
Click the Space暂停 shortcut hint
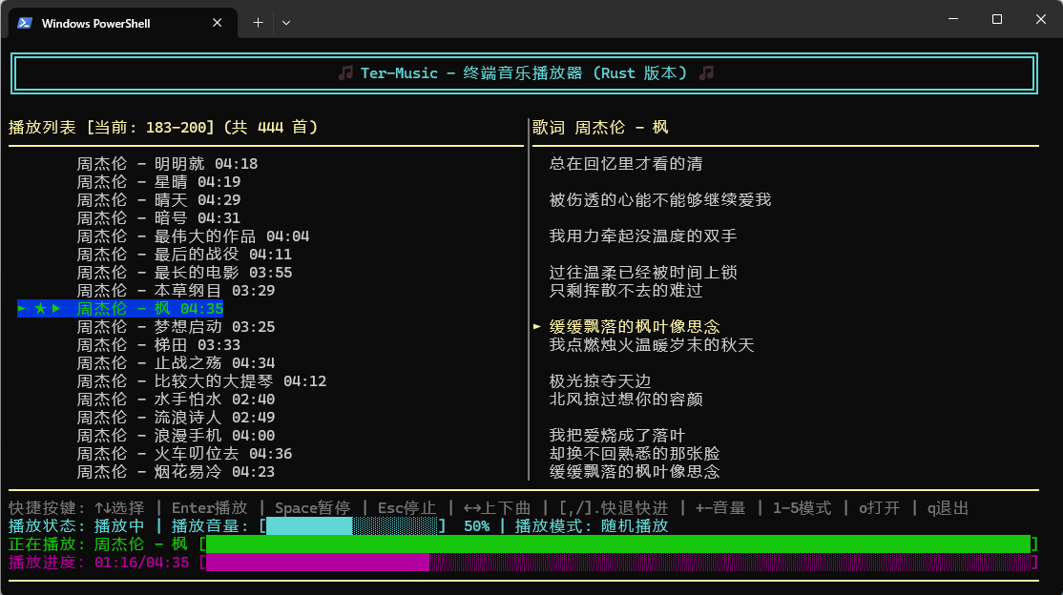pyautogui.click(x=312, y=508)
